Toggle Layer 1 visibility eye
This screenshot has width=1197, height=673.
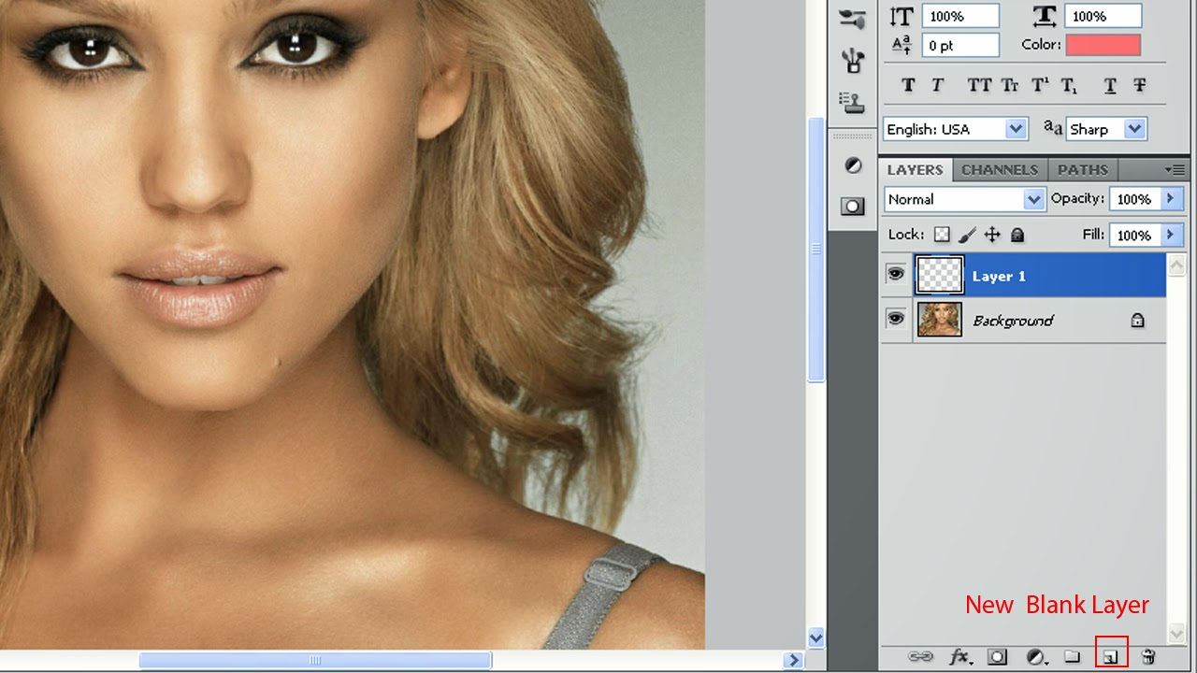click(896, 274)
